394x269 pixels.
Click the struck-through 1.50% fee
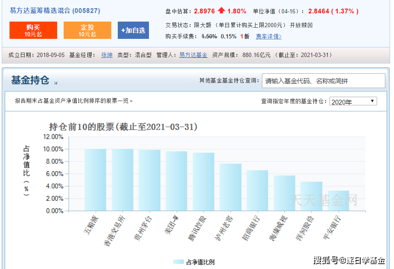(209, 36)
